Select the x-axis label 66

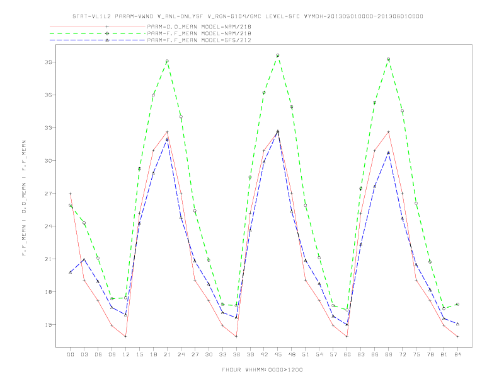coord(375,354)
